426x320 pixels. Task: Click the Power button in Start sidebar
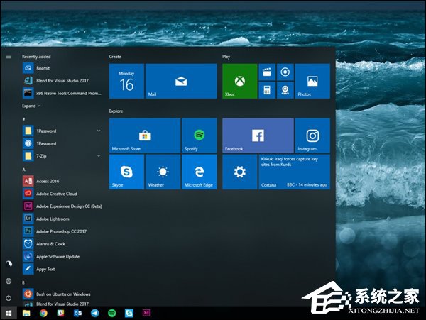pos(9,298)
